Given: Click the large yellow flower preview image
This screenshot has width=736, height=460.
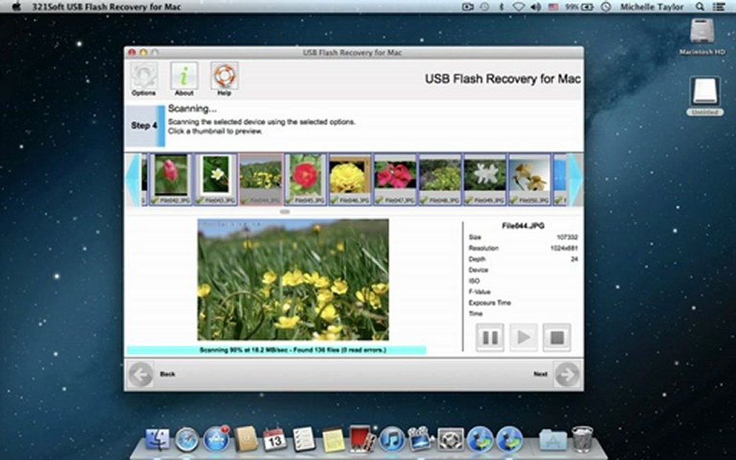Looking at the screenshot, I should click(x=293, y=280).
